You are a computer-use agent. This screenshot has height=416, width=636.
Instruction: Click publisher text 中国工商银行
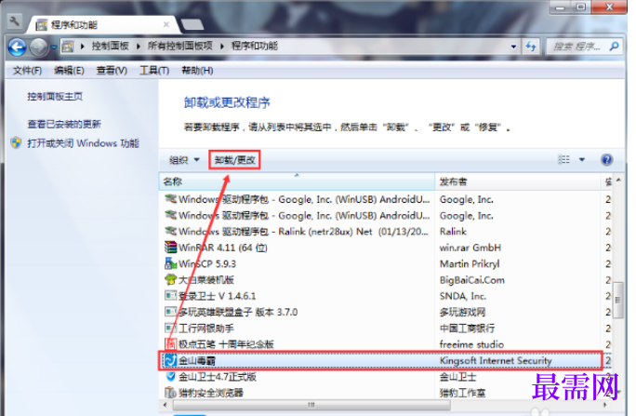point(468,328)
